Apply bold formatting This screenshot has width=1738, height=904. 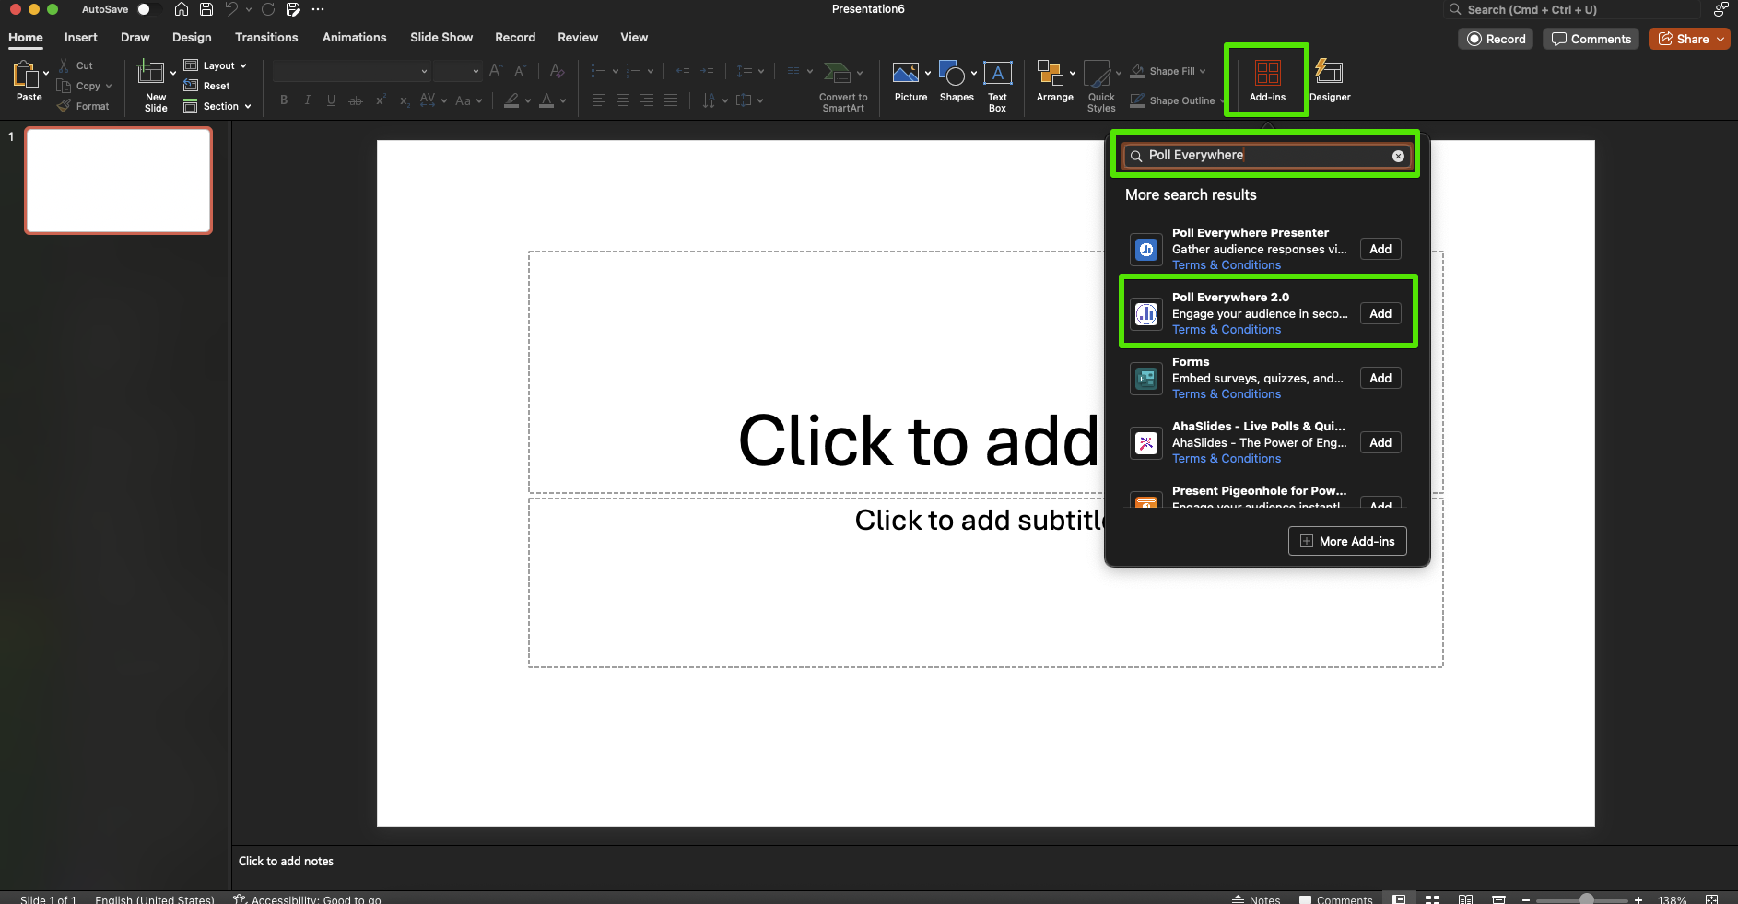(283, 100)
